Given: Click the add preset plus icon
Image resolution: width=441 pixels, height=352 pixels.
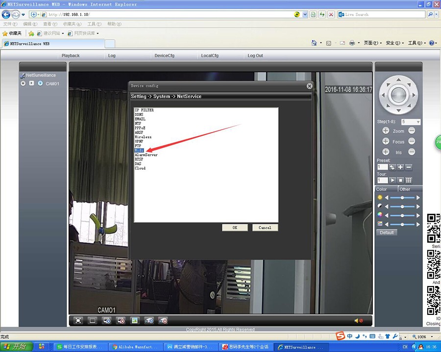Looking at the screenshot, I should 401,167.
